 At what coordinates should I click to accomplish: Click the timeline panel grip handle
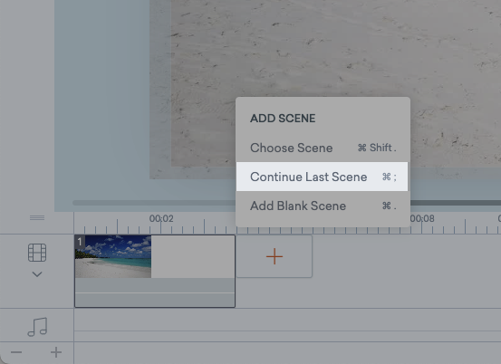click(37, 217)
